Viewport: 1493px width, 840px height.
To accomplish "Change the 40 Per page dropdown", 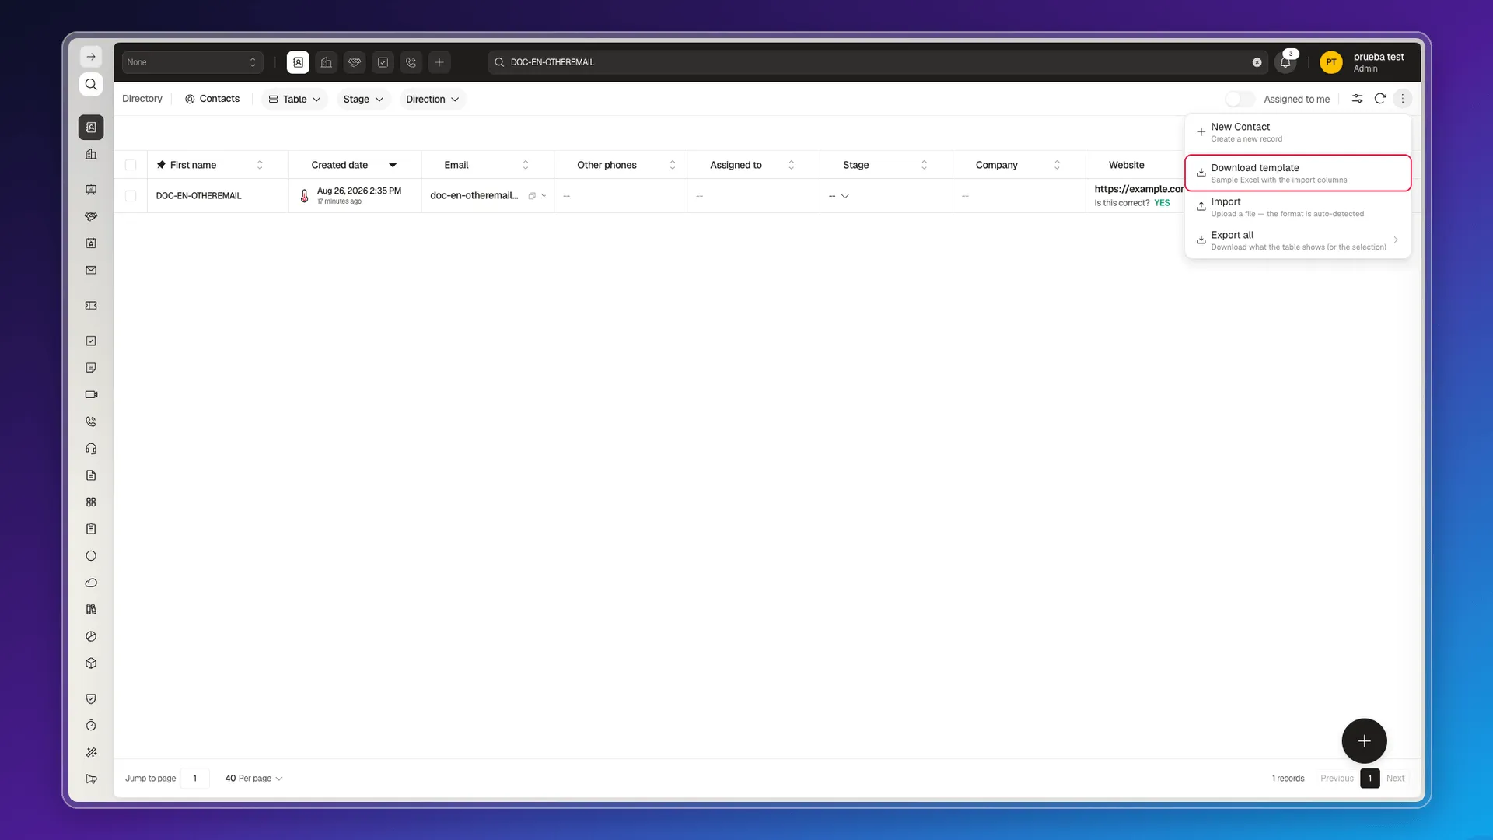I will 253,778.
